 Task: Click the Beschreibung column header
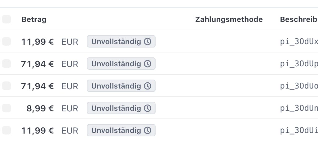tap(299, 20)
